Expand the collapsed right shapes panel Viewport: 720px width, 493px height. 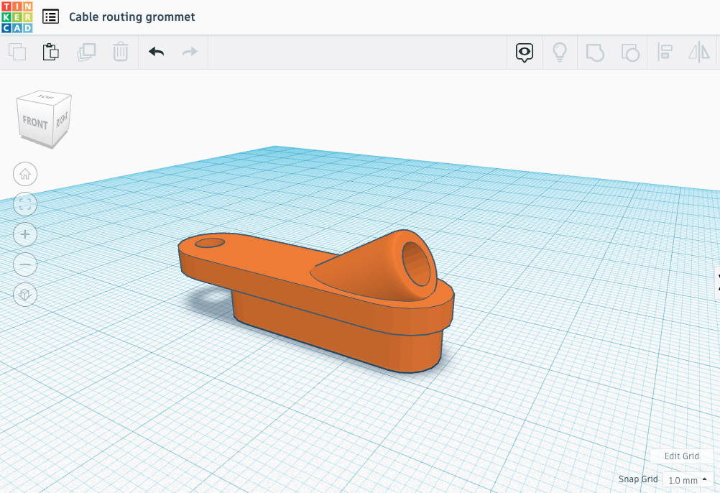tap(716, 281)
